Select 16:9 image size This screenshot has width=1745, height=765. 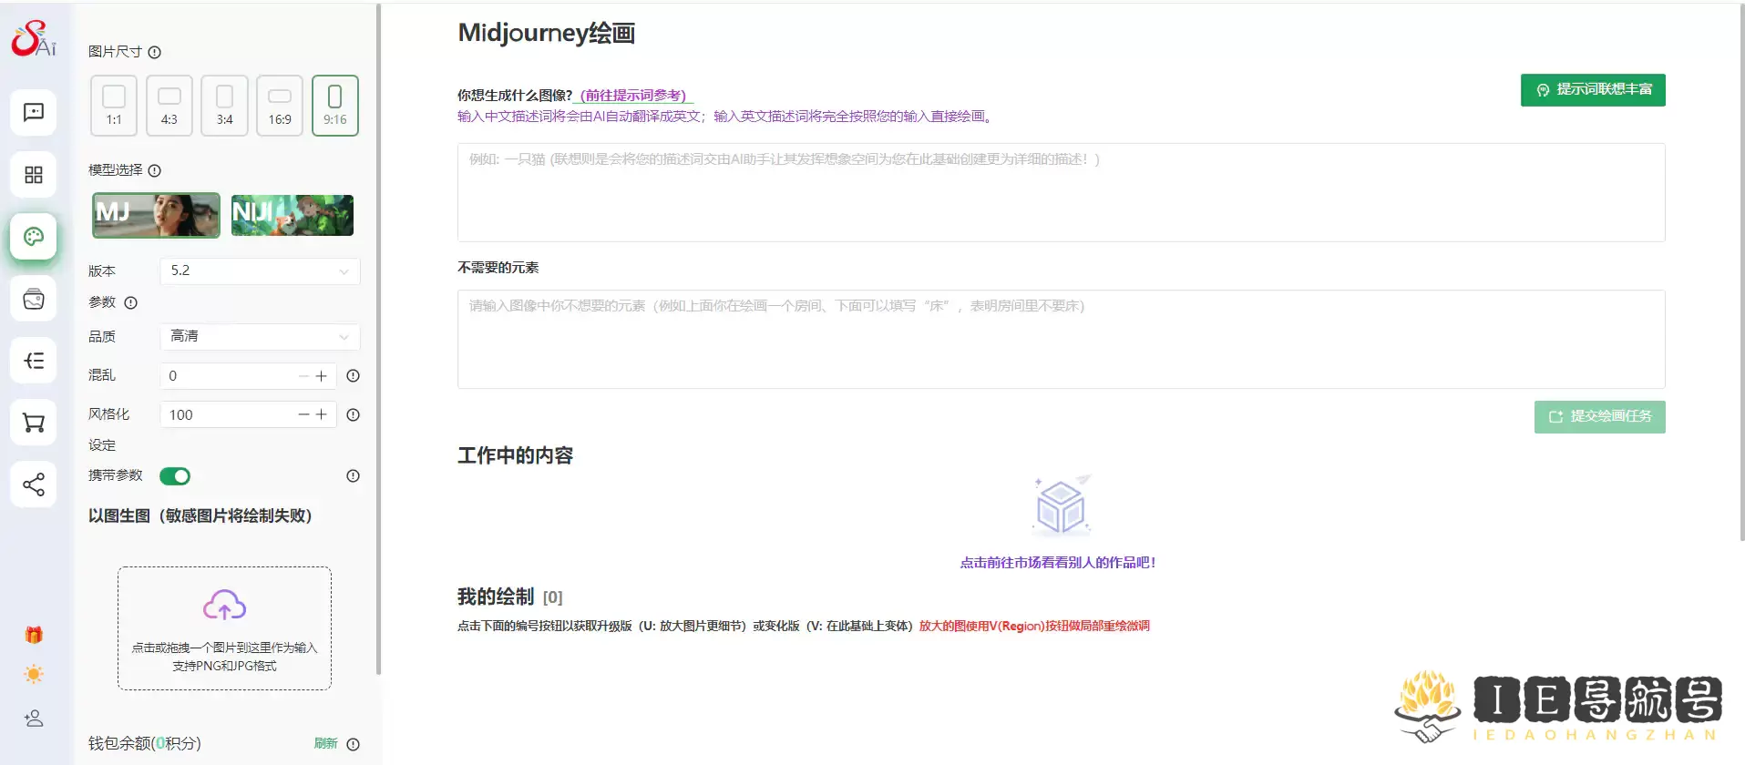(280, 106)
